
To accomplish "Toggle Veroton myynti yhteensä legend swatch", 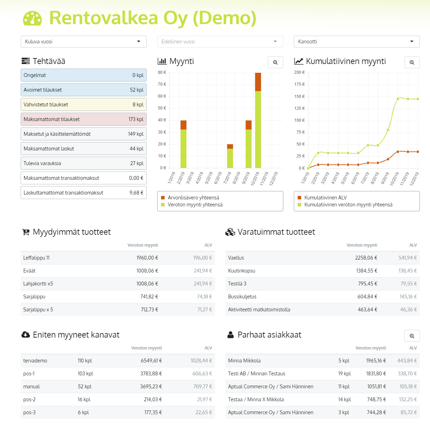I will pyautogui.click(x=163, y=205).
